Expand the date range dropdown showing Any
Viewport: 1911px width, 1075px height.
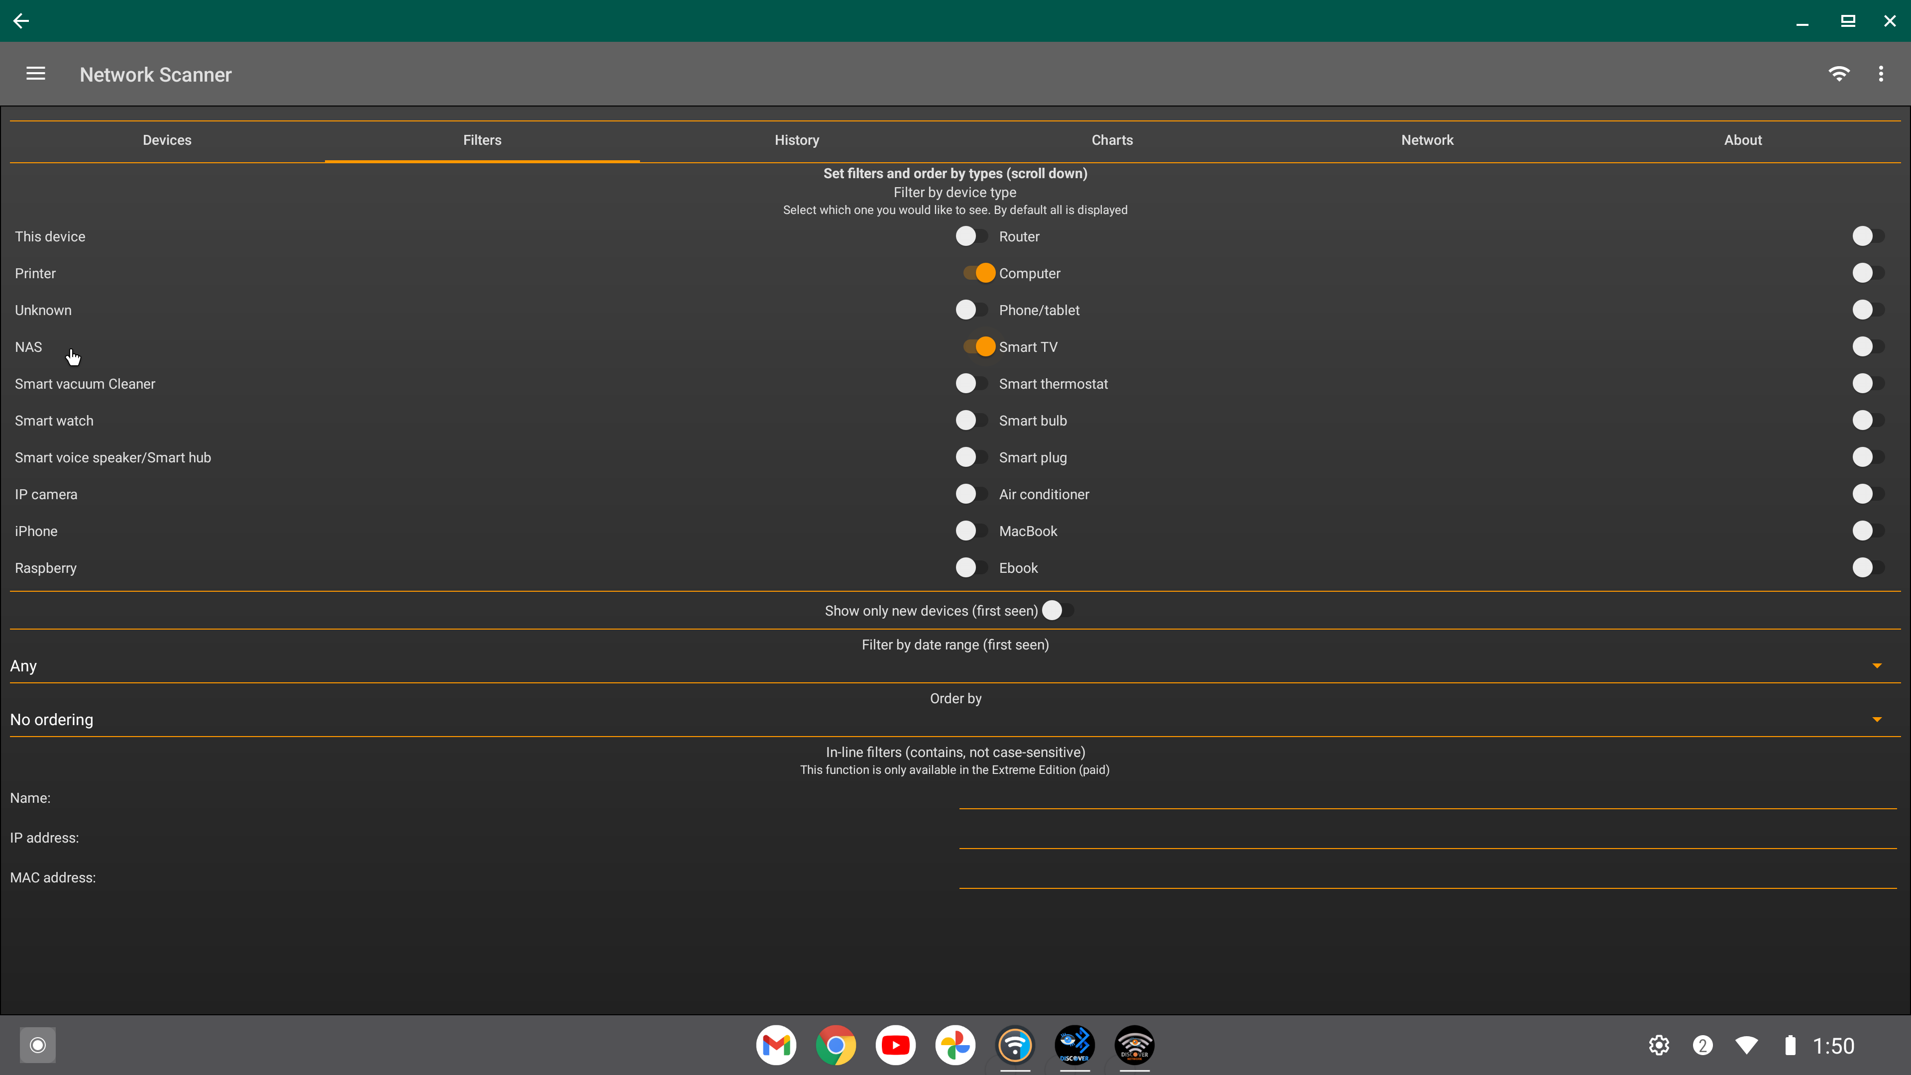click(x=955, y=665)
